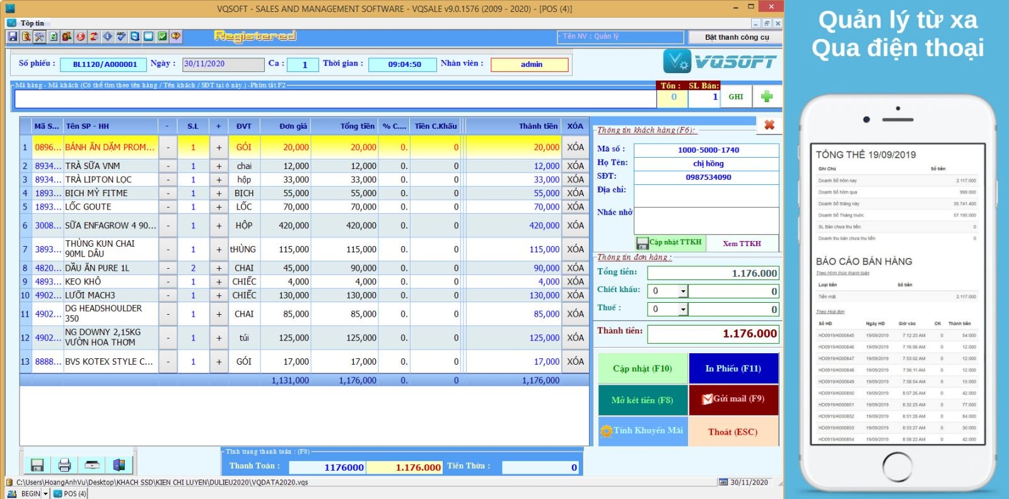Click the TRÀ LIPTON LOC product name
Screen dimensions: 1009x499
[99, 180]
